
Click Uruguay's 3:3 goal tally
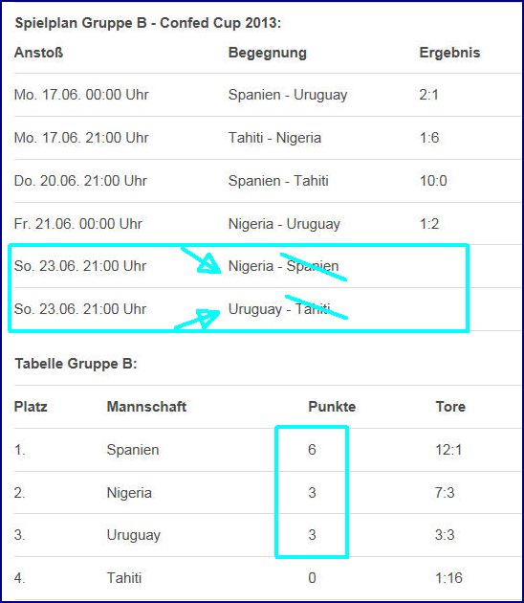(x=445, y=535)
